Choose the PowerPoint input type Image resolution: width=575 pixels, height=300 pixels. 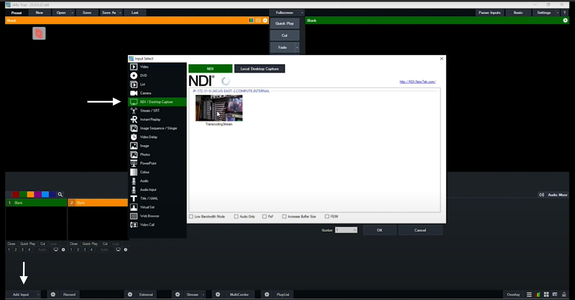tap(157, 163)
